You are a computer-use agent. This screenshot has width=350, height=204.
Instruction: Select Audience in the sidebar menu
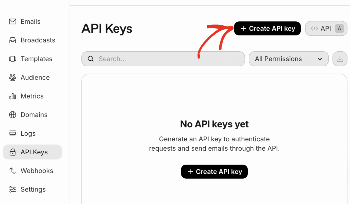[35, 77]
